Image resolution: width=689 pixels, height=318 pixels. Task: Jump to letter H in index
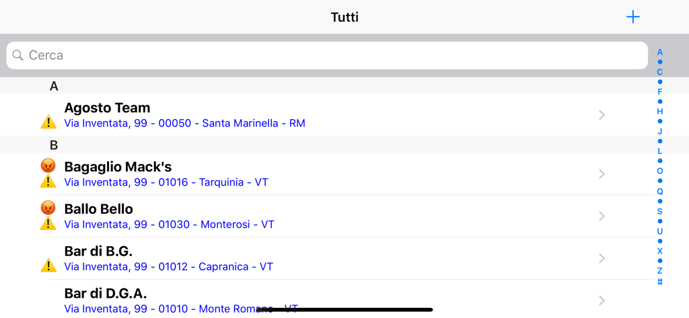(x=660, y=112)
